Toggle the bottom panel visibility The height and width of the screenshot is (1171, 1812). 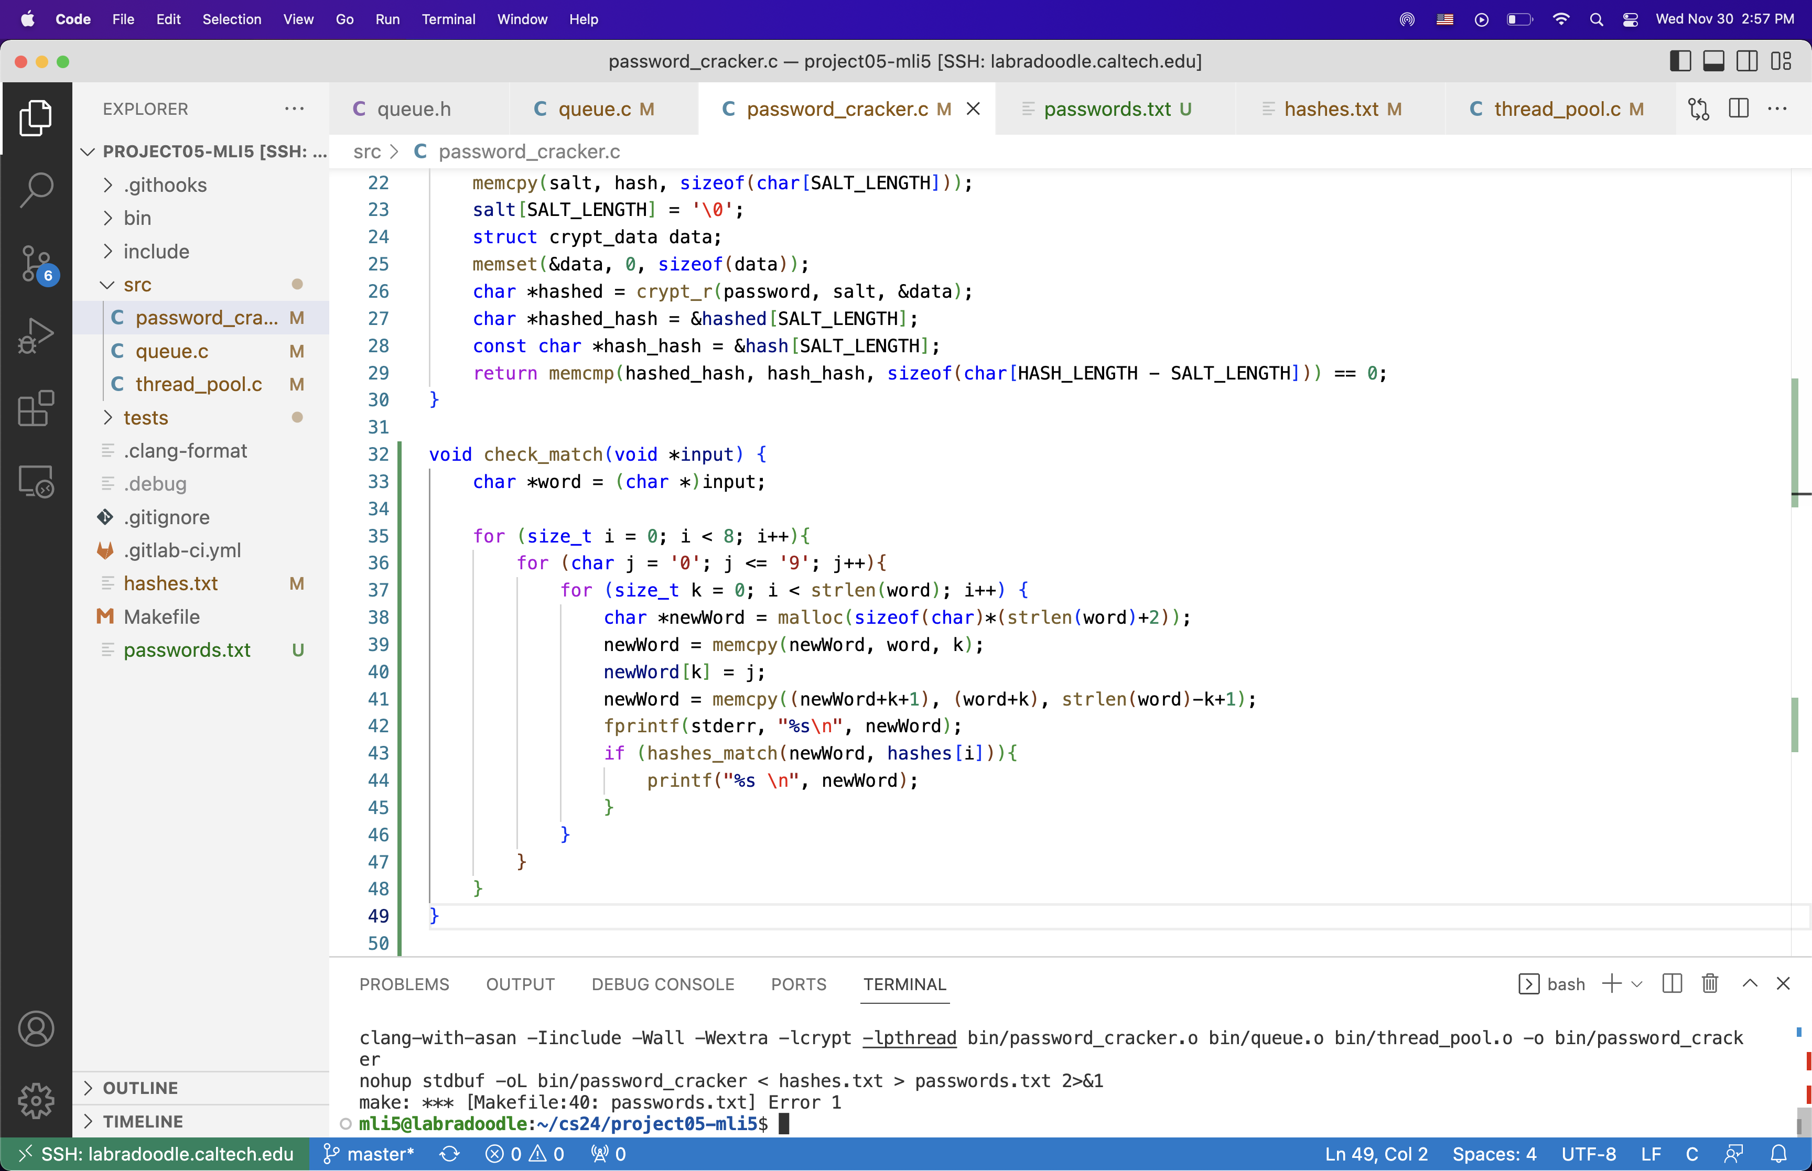point(1713,62)
